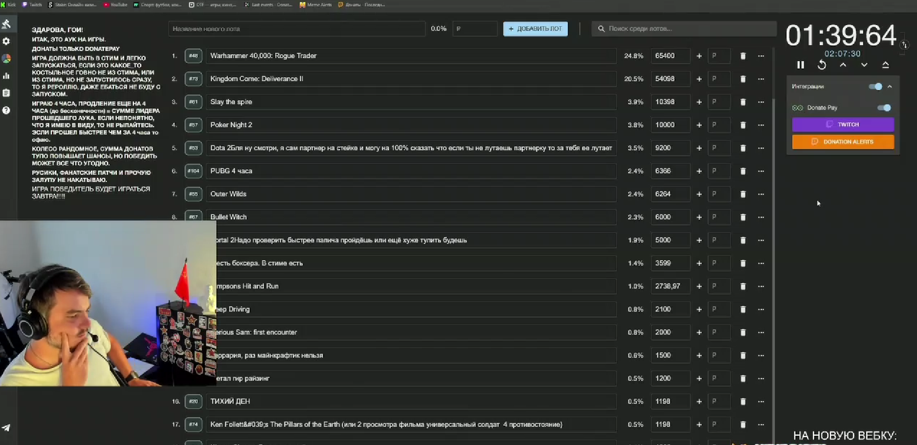Screen dimensions: 917x445
Task: Click the streamer webcam overlay
Action: [x=108, y=303]
